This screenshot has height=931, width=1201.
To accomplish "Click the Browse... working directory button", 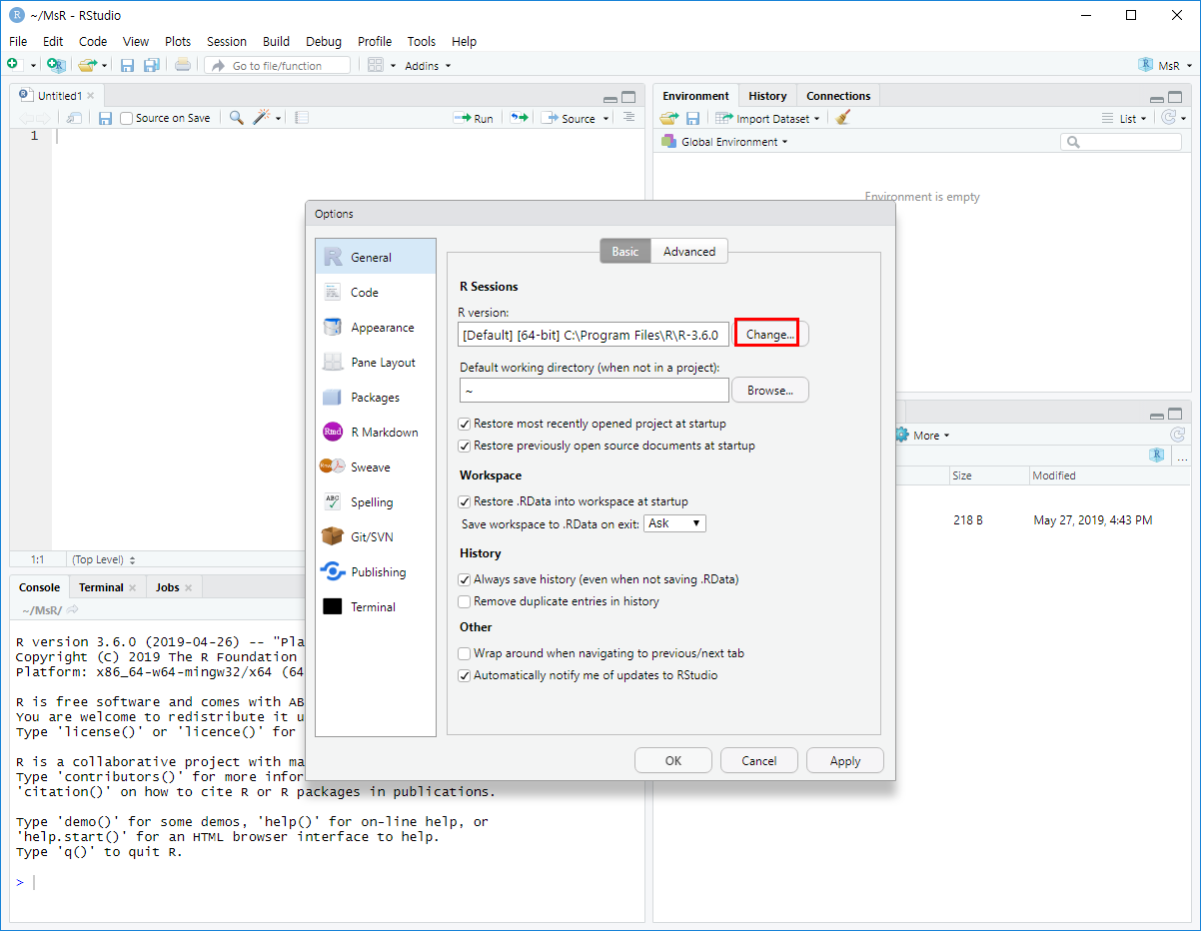I will tap(770, 390).
